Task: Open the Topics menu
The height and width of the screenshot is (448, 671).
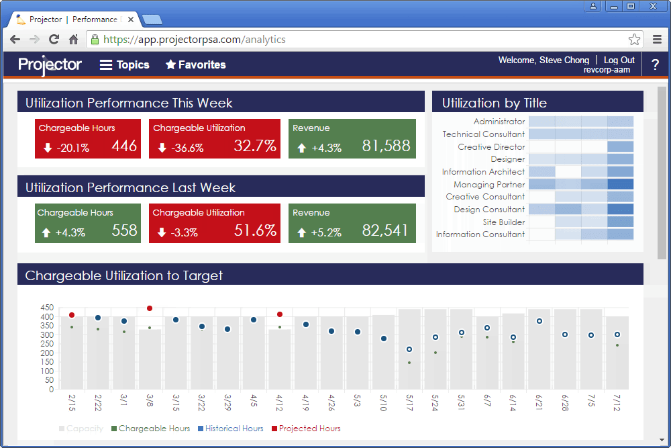Action: click(x=125, y=65)
